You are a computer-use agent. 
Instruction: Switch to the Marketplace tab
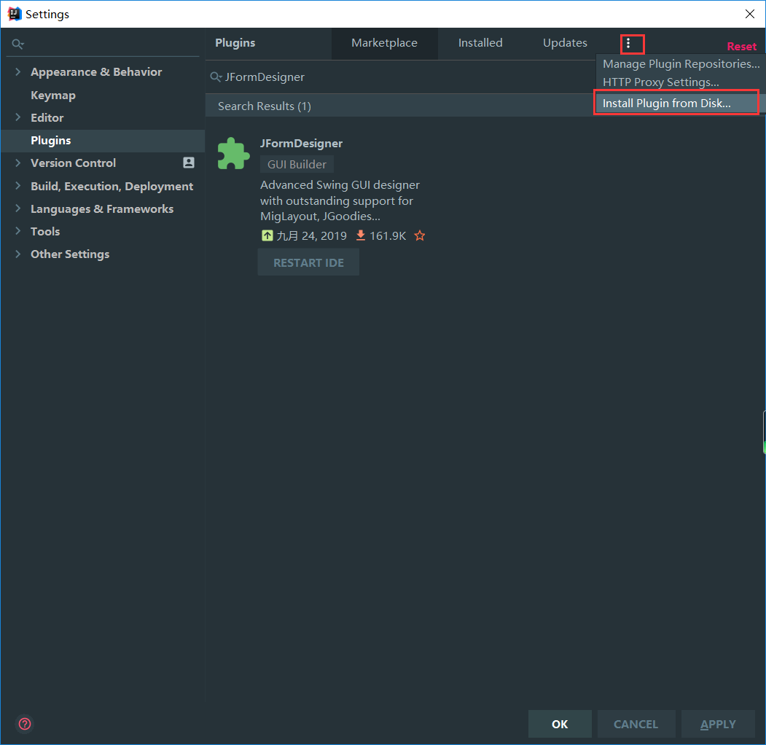click(x=385, y=43)
